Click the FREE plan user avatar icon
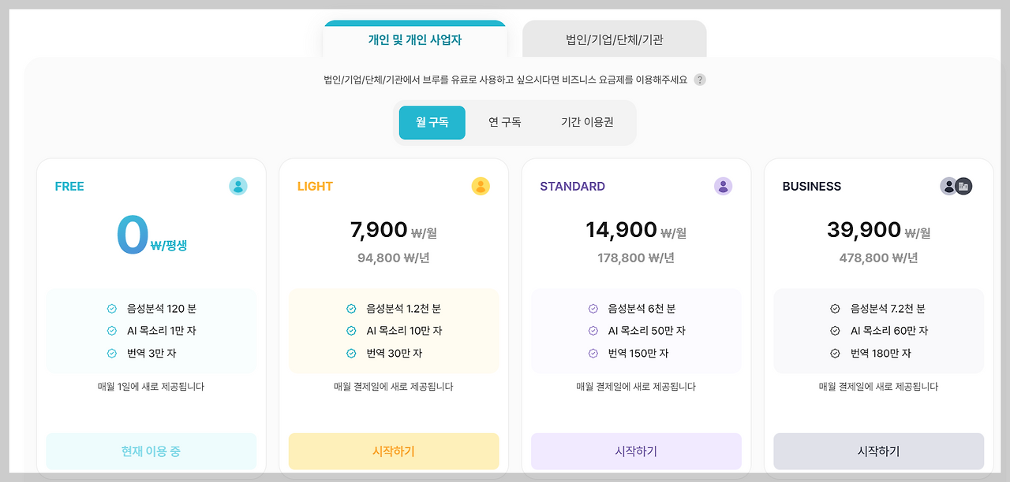 238,187
